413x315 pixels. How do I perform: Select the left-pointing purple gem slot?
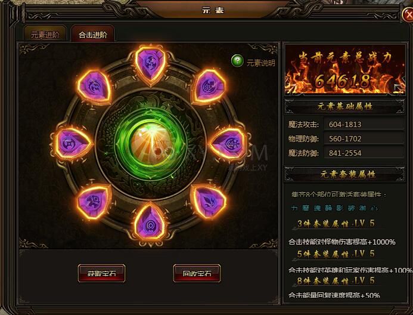coord(73,144)
